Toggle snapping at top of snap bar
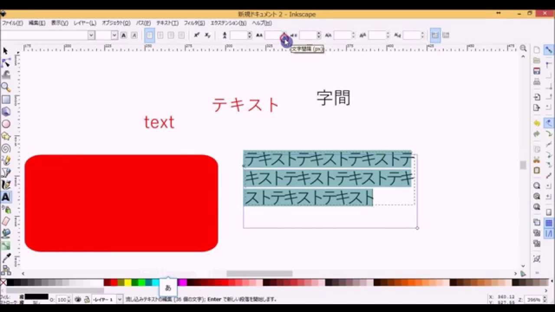The height and width of the screenshot is (312, 555). pyautogui.click(x=548, y=50)
